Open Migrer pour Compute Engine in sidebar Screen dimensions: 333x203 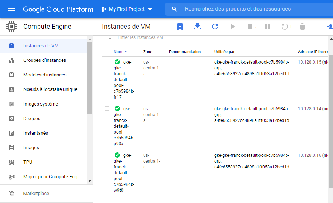(43, 177)
